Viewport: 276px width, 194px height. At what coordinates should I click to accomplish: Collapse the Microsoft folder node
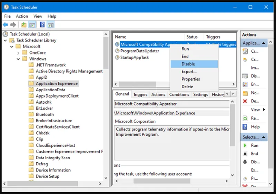click(x=12, y=47)
